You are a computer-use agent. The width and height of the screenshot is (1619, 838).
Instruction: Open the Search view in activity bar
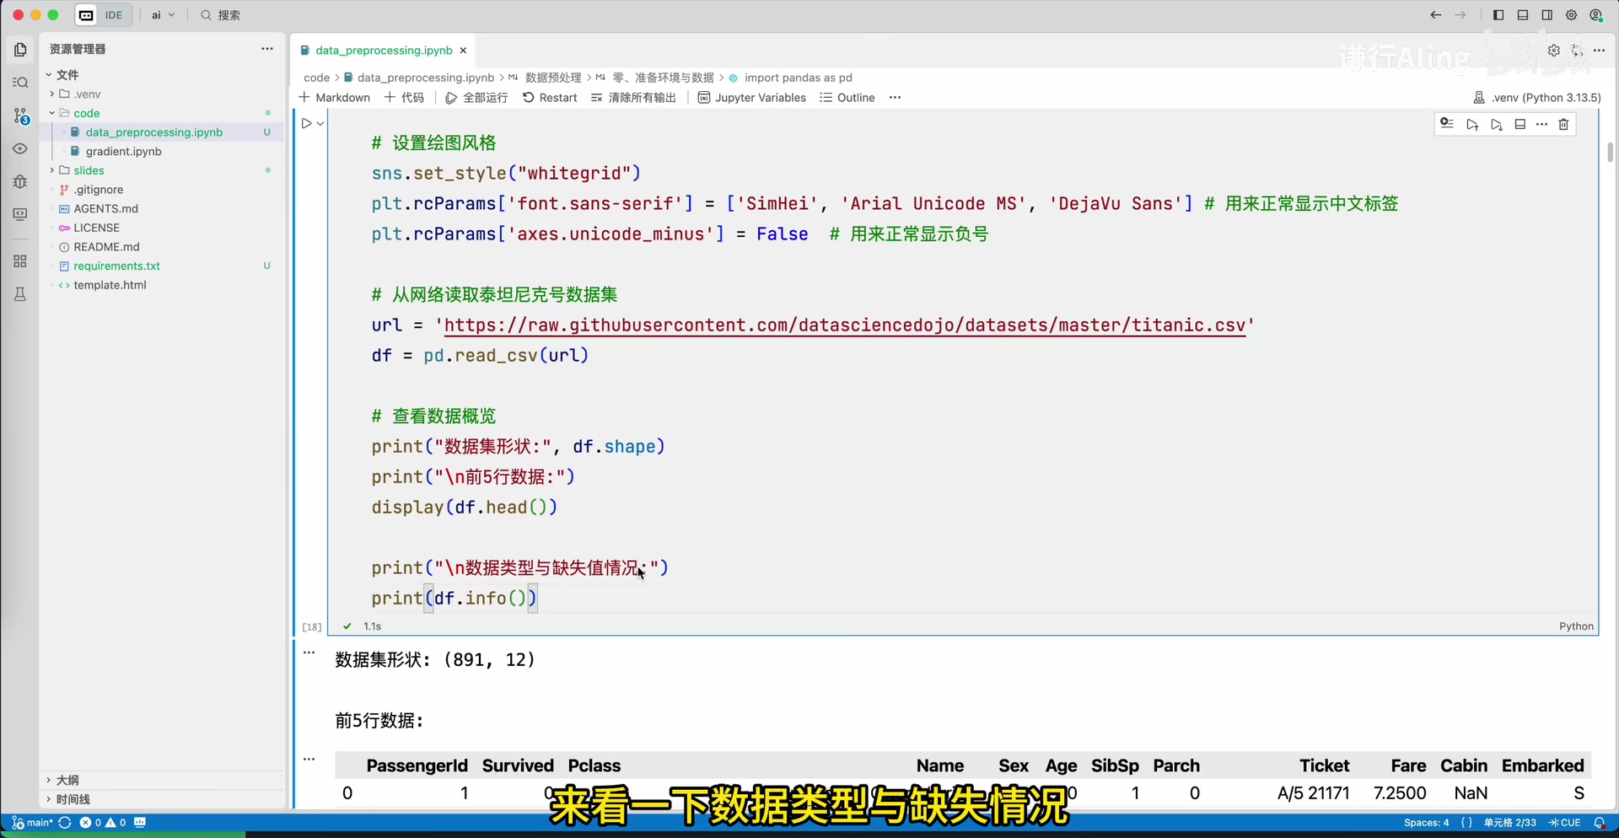pos(20,83)
